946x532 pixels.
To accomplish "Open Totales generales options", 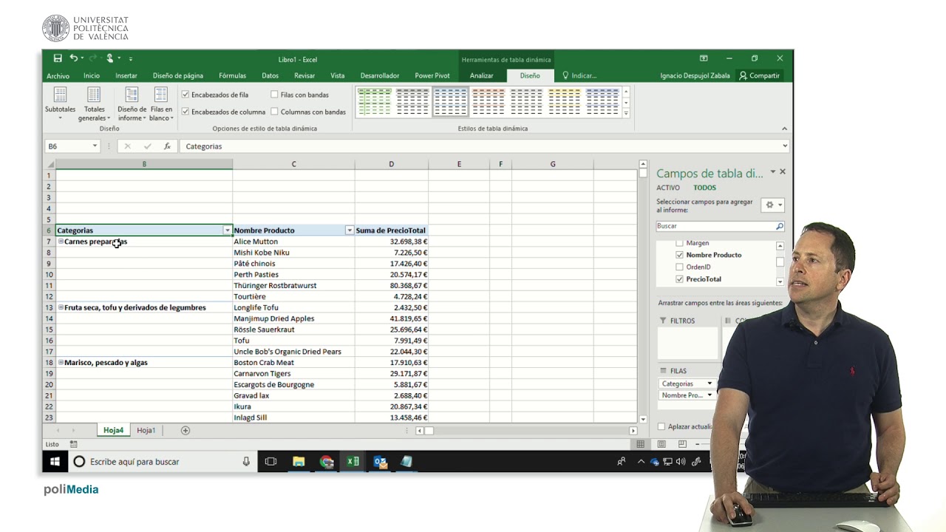I will [x=94, y=104].
